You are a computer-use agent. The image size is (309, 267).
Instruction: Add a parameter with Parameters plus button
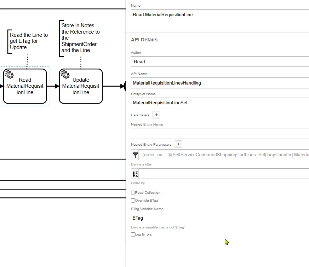156,115
